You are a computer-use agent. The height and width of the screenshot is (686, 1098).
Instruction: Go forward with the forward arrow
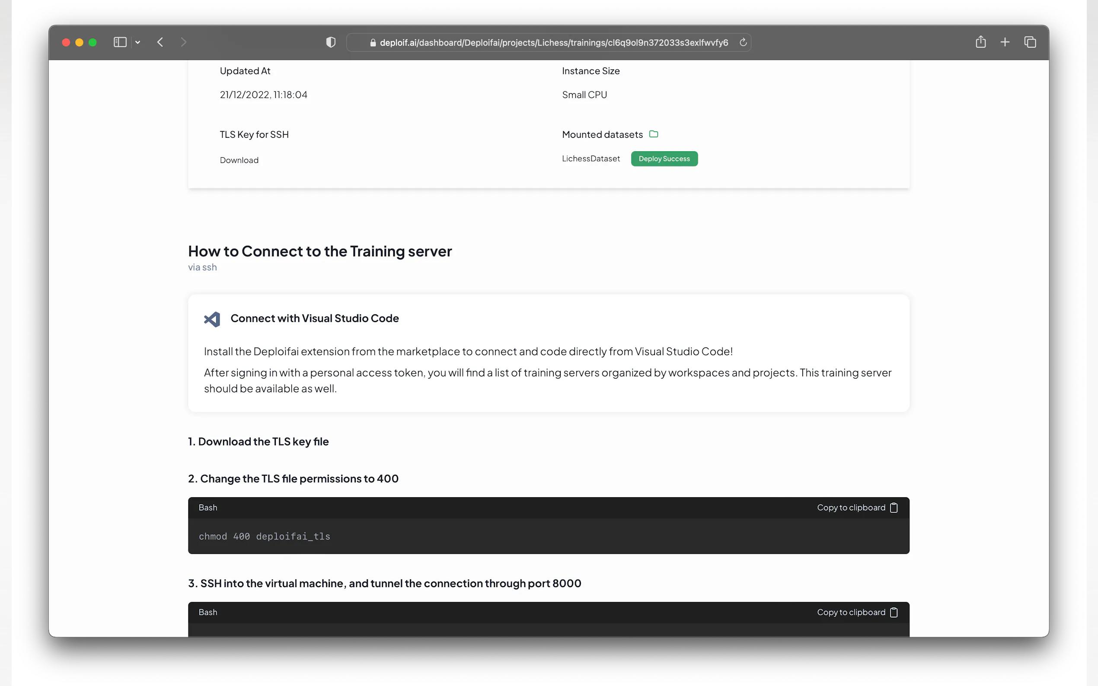point(183,42)
